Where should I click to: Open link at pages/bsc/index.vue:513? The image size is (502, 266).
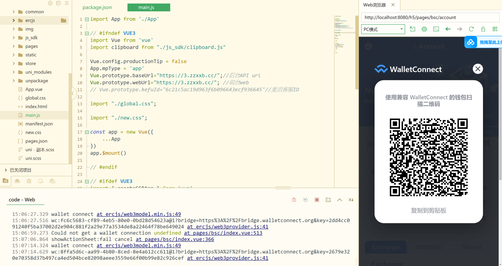tap(223, 233)
